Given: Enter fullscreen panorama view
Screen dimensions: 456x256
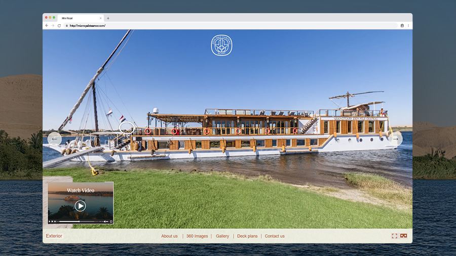Looking at the screenshot, I should click(394, 236).
